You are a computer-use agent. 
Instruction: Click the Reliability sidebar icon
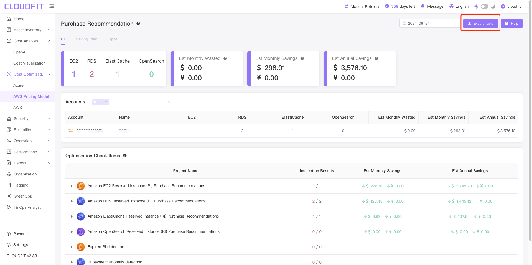9,129
